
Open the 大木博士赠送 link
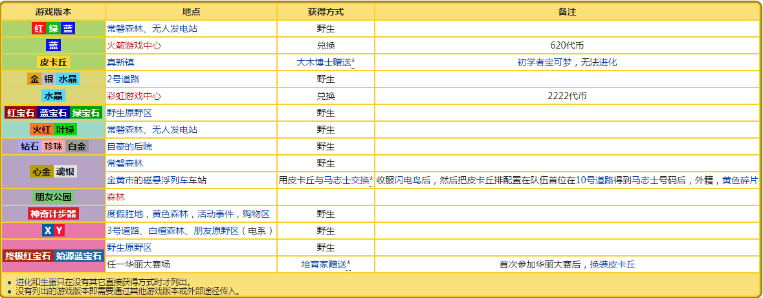click(324, 62)
